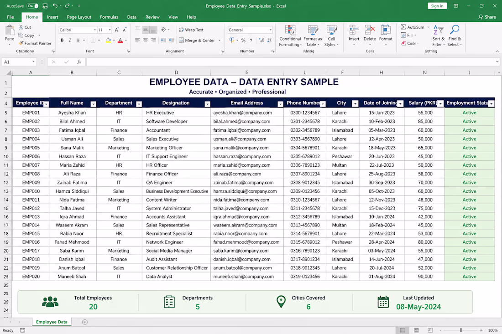This screenshot has width=502, height=334.
Task: Open Sort & Filter options
Action: coord(439,36)
